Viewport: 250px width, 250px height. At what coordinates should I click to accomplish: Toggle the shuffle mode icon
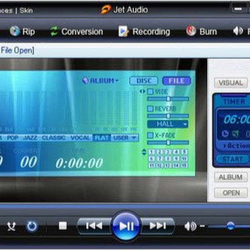point(11,226)
